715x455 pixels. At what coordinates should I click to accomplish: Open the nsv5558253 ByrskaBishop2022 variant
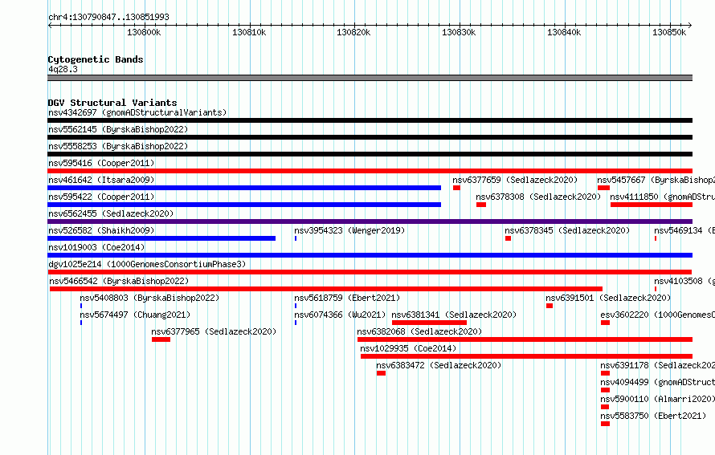pos(118,146)
